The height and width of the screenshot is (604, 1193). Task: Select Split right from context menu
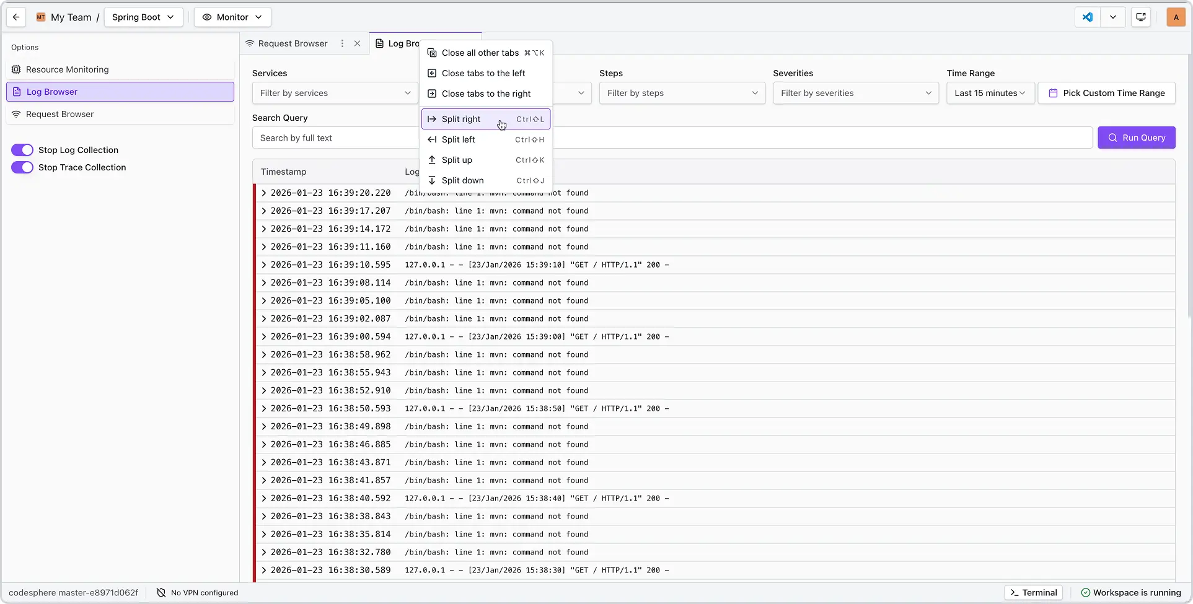click(x=461, y=119)
